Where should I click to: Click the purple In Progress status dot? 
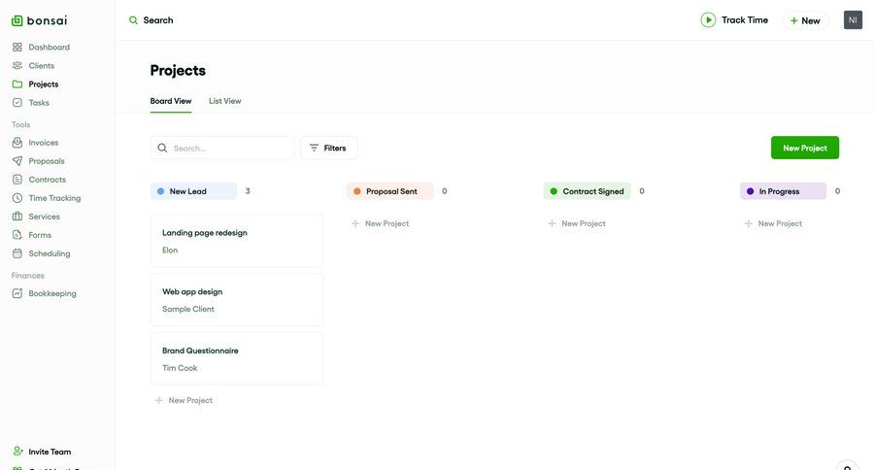point(751,191)
